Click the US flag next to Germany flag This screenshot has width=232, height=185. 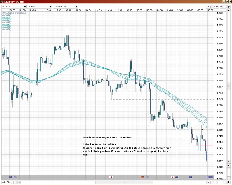click(x=147, y=177)
